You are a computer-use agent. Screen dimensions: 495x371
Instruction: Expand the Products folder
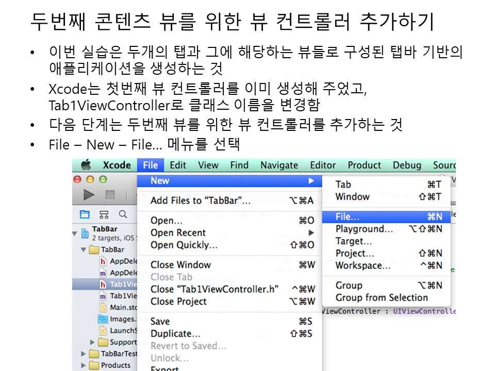pyautogui.click(x=84, y=365)
